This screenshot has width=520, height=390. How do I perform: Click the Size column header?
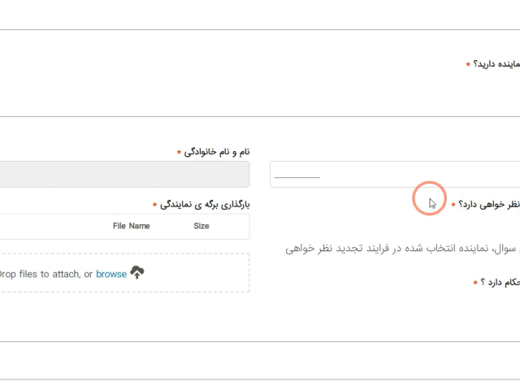(x=201, y=226)
